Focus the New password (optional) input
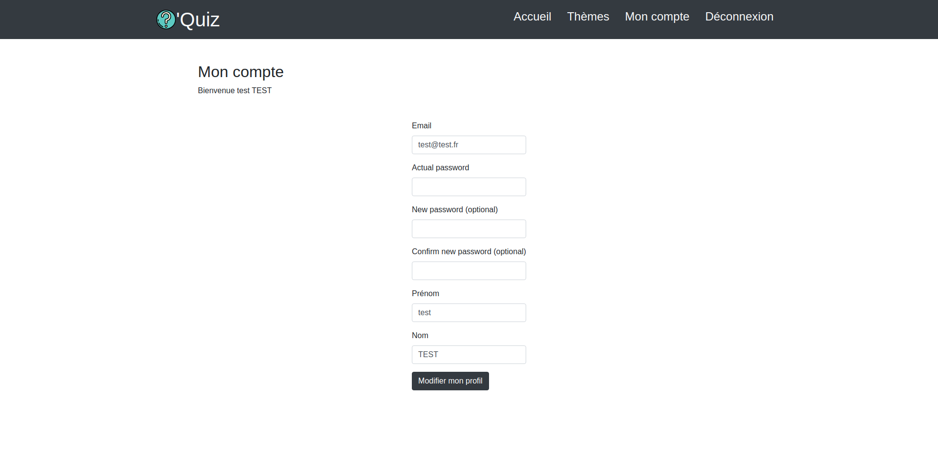938x464 pixels. 469,229
